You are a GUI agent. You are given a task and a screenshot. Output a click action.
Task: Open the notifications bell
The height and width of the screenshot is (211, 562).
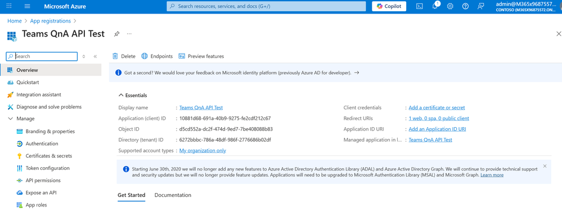pyautogui.click(x=435, y=6)
